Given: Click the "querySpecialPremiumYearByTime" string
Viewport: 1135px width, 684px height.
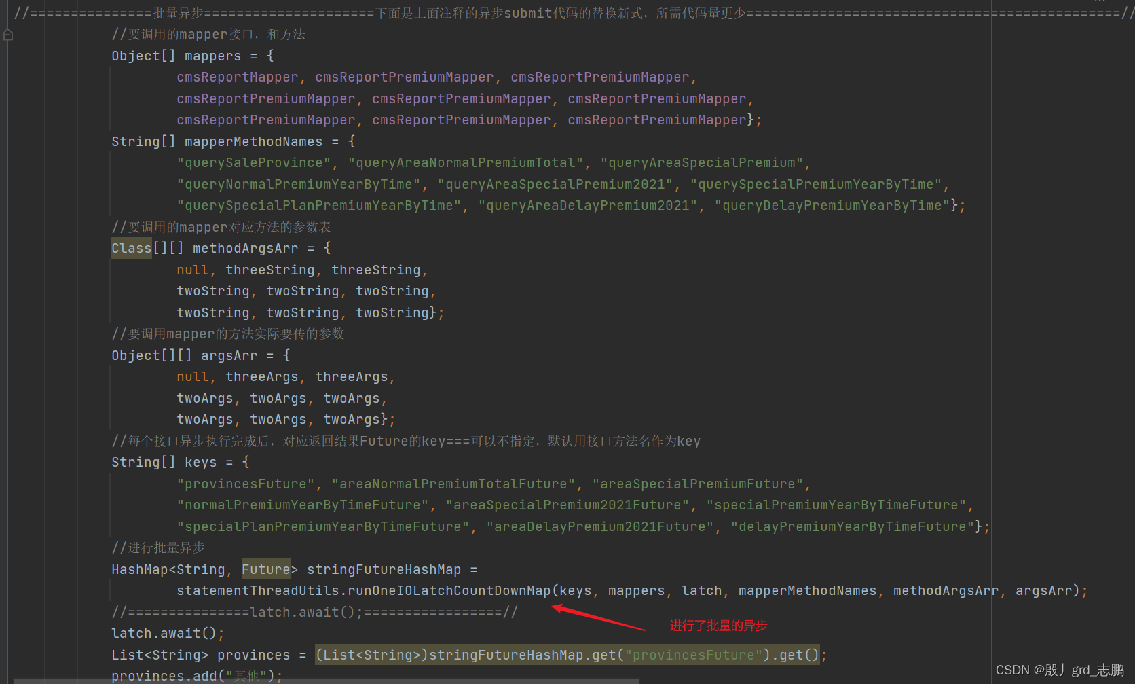Looking at the screenshot, I should [x=816, y=184].
